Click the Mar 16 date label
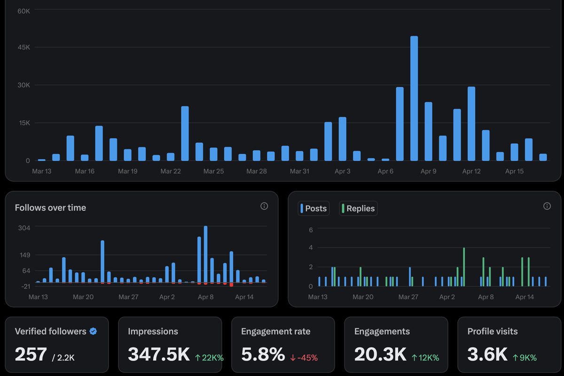This screenshot has width=564, height=376. click(x=85, y=171)
